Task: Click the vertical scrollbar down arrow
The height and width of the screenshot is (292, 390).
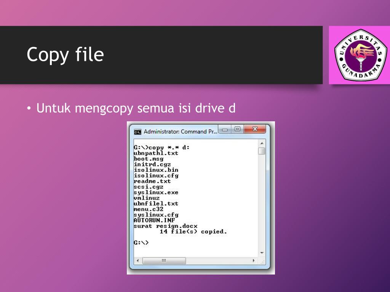Action: pyautogui.click(x=262, y=253)
